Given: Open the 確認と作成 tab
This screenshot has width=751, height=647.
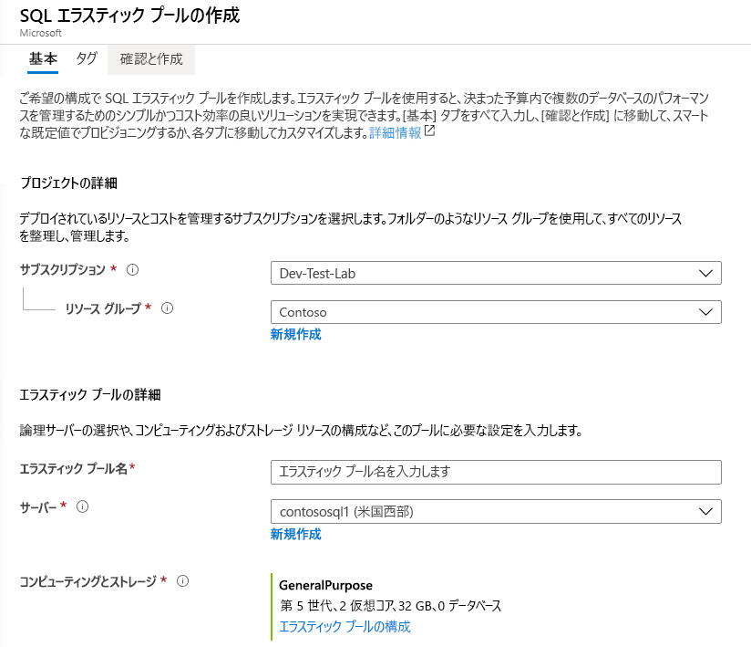Looking at the screenshot, I should [x=151, y=59].
